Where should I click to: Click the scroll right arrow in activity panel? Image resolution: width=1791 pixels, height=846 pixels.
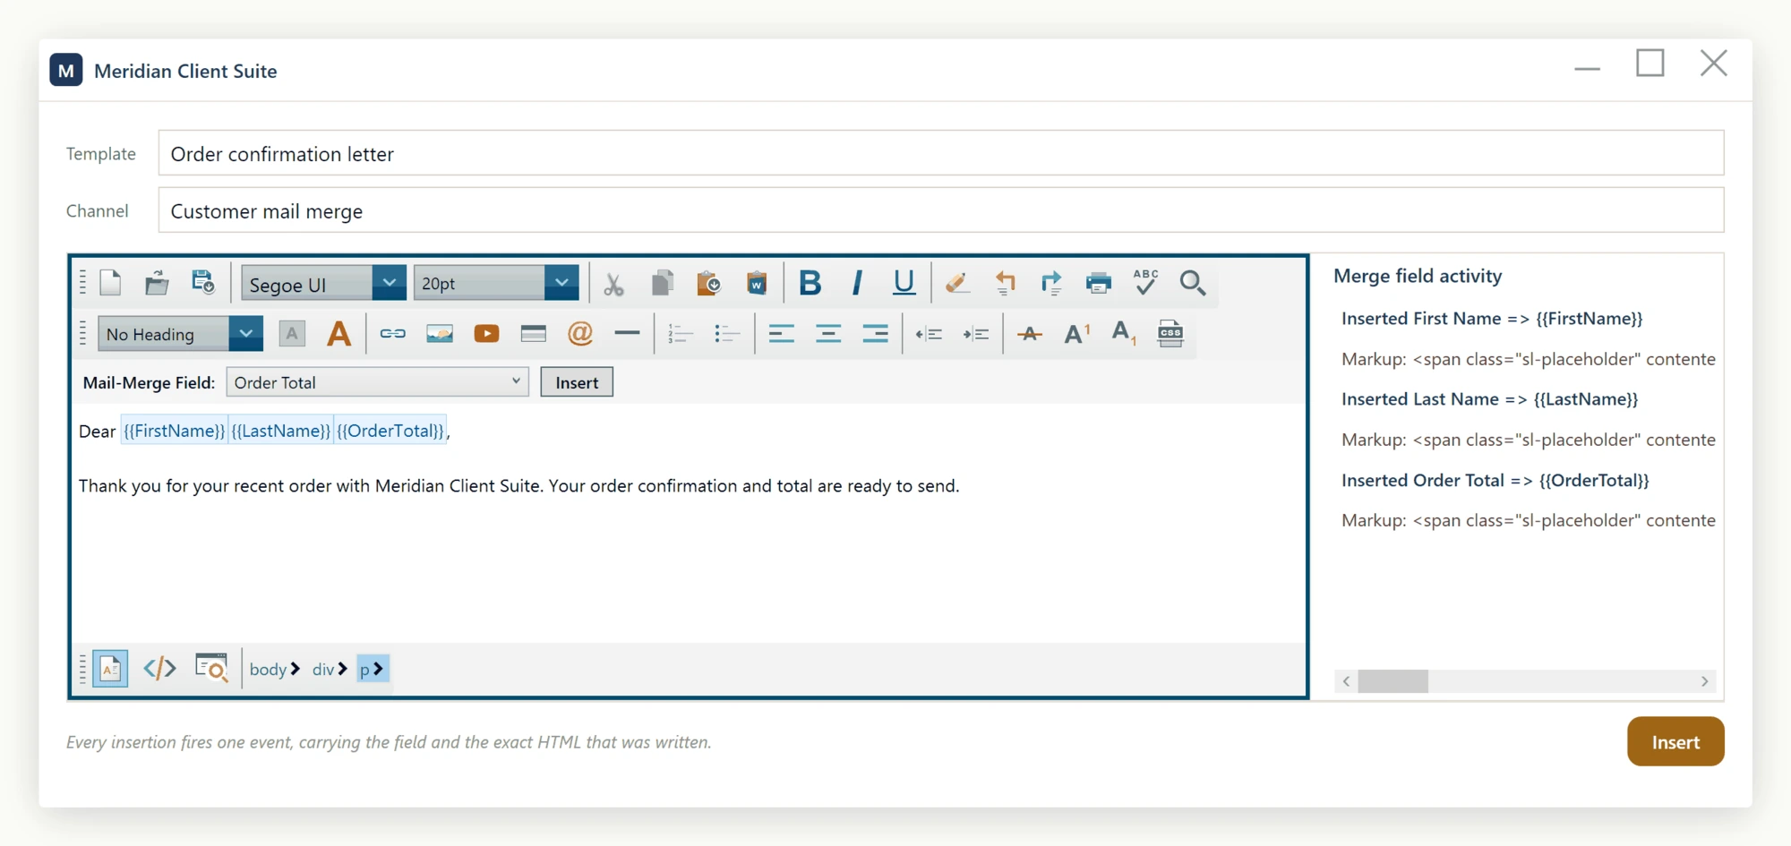pos(1704,681)
